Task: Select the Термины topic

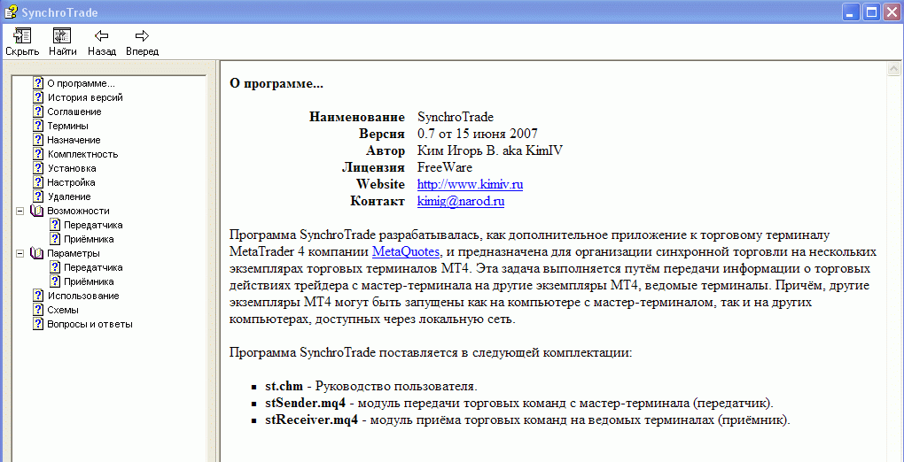Action: pos(68,127)
